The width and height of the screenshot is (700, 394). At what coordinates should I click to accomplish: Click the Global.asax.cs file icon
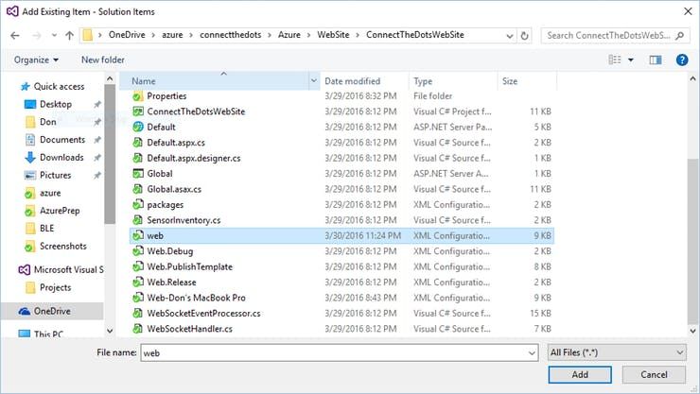click(x=138, y=189)
